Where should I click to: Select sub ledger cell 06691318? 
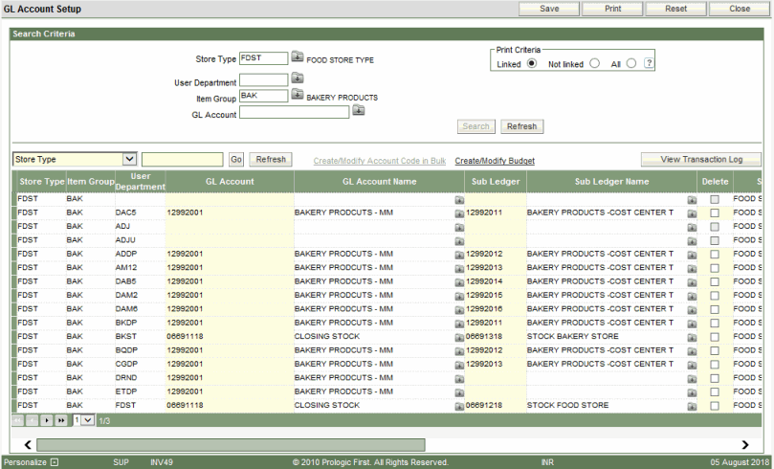(x=496, y=337)
